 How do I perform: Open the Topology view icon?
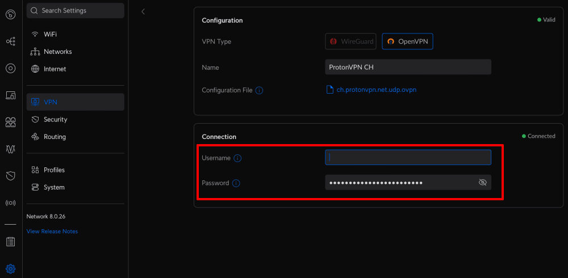pos(10,41)
